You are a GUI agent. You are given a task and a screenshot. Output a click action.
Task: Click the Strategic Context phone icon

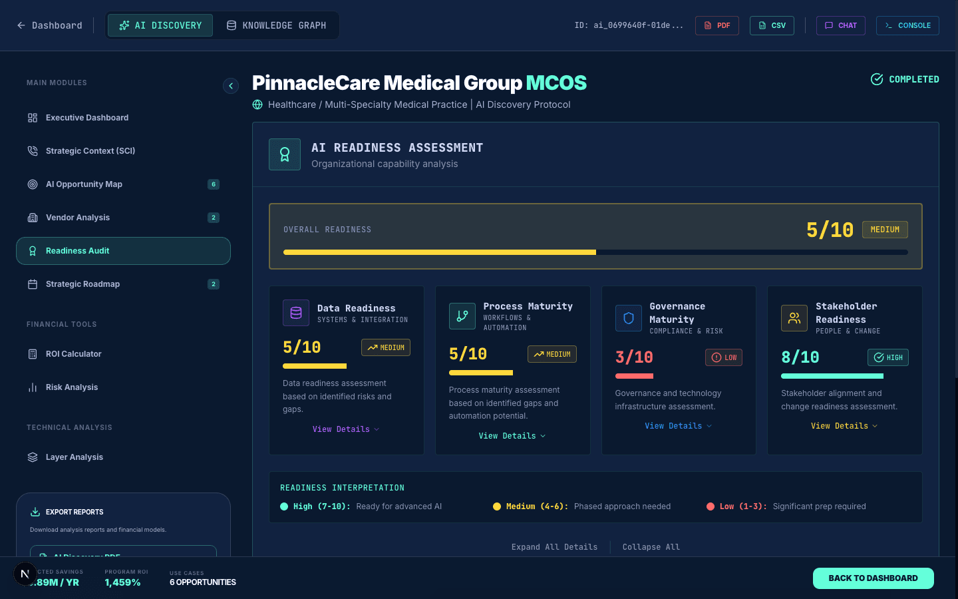click(x=33, y=151)
